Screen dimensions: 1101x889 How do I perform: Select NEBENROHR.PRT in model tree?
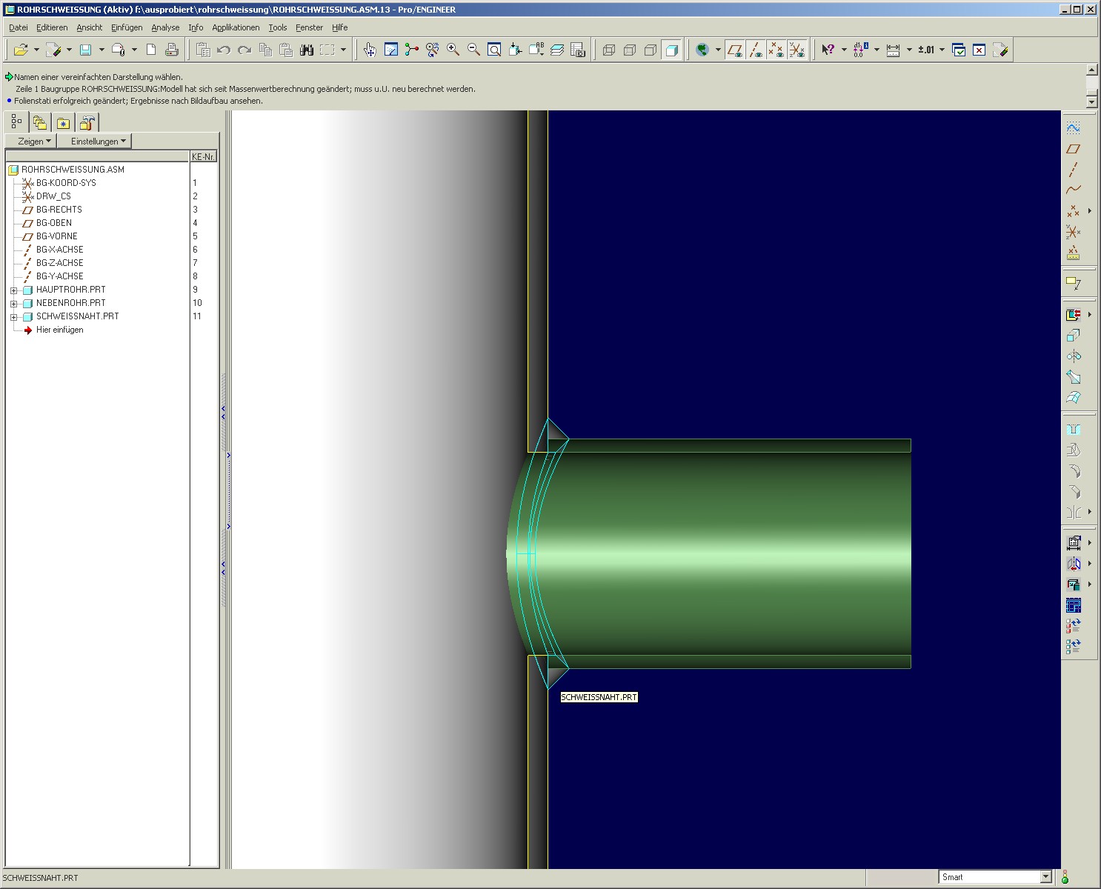coord(70,303)
